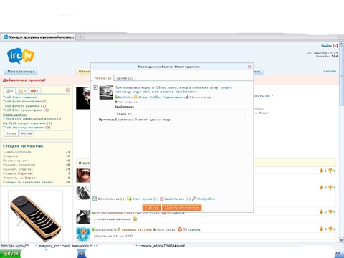Screen dimensions: 344x258
Task: Open the 'Моя страница' navigation tab
Action: point(21,71)
